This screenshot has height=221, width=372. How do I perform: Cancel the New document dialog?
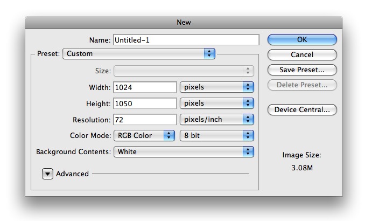pos(302,54)
